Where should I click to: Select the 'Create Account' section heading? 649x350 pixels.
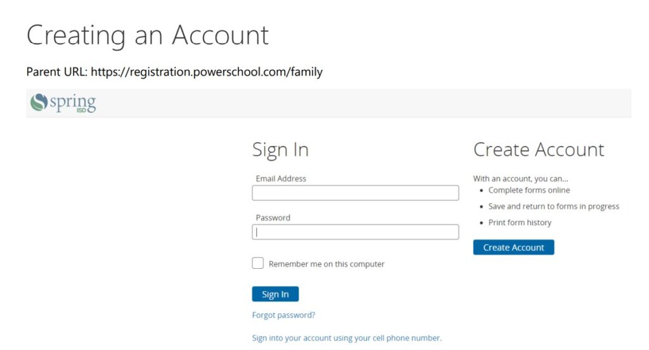[x=539, y=150]
